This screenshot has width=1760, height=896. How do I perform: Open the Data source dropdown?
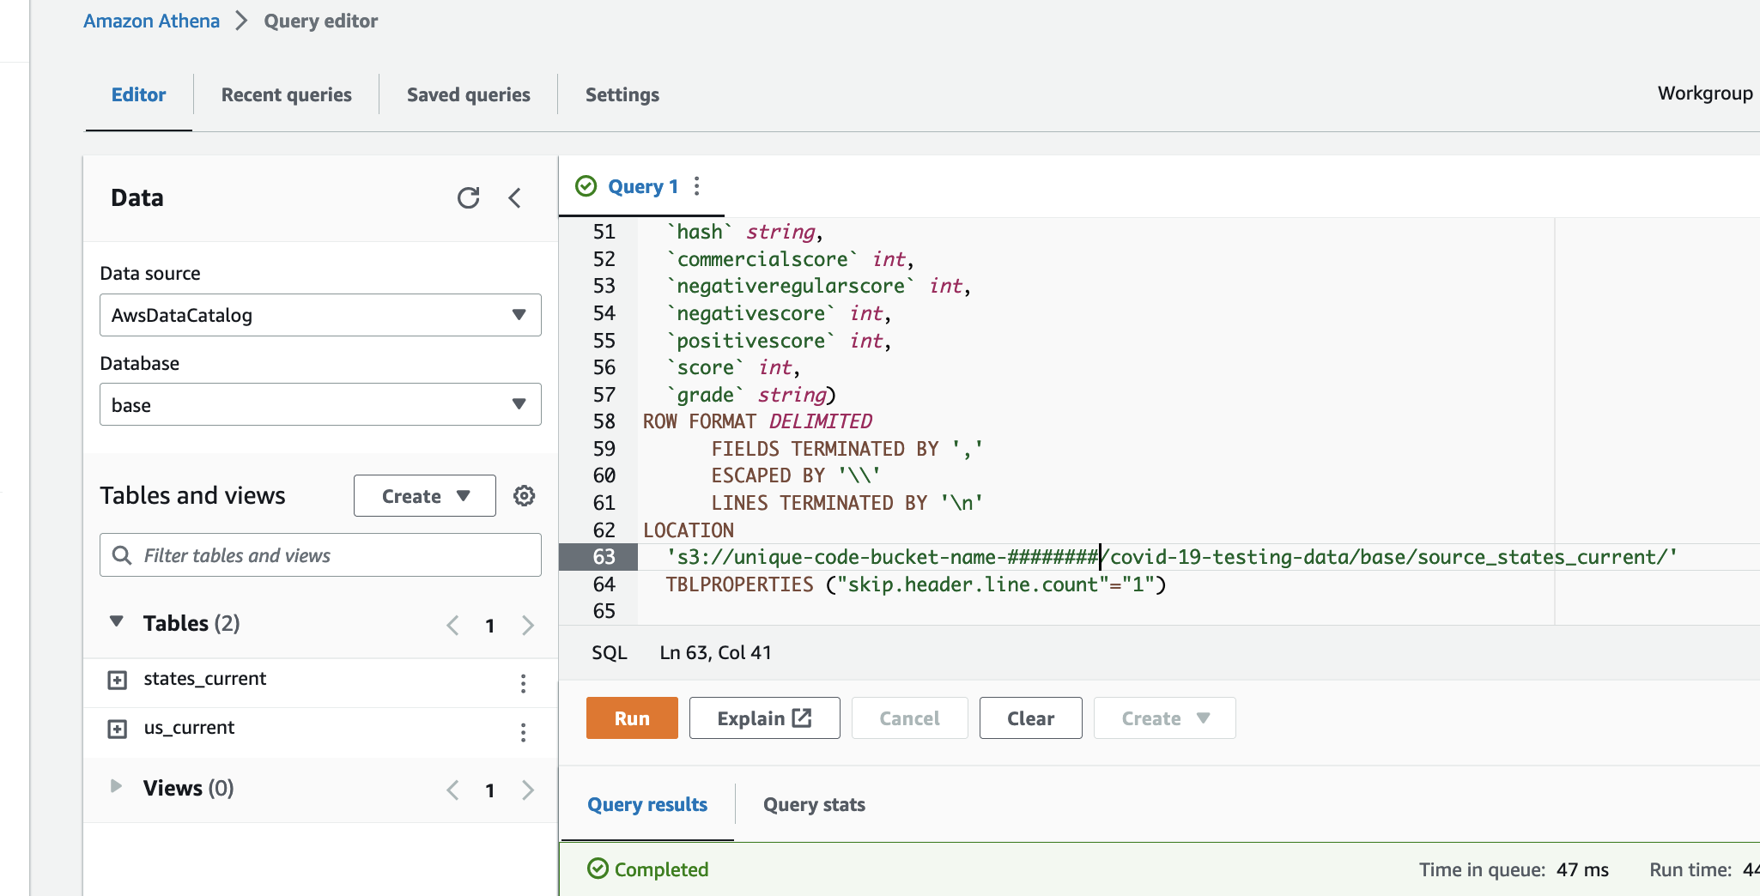[x=320, y=315]
